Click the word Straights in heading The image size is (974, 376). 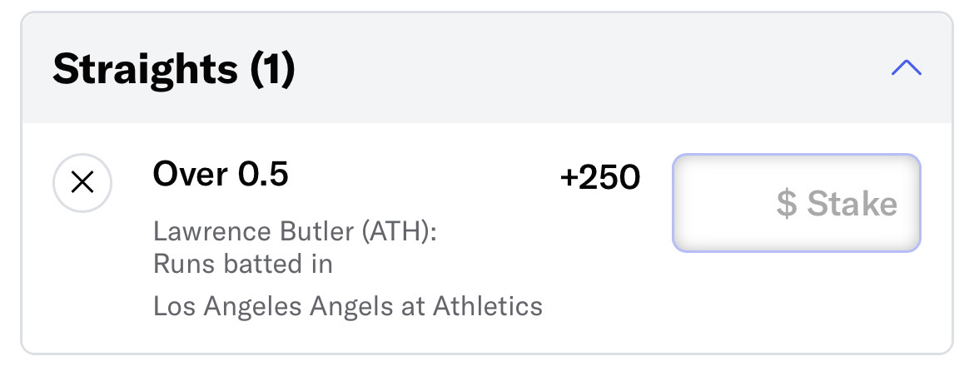click(x=146, y=69)
